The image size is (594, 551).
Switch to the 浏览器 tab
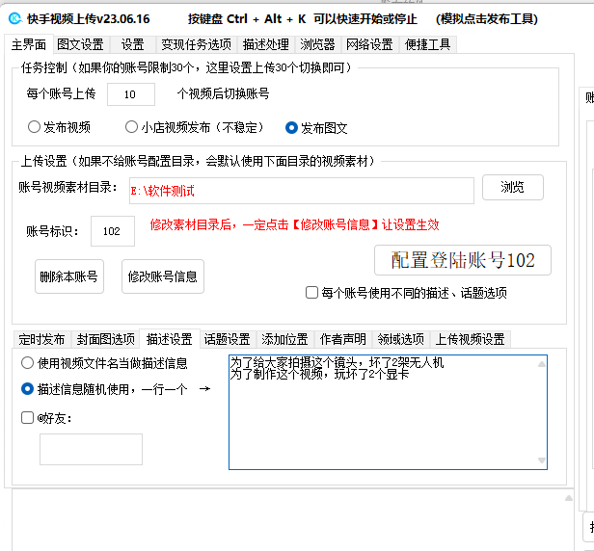317,44
